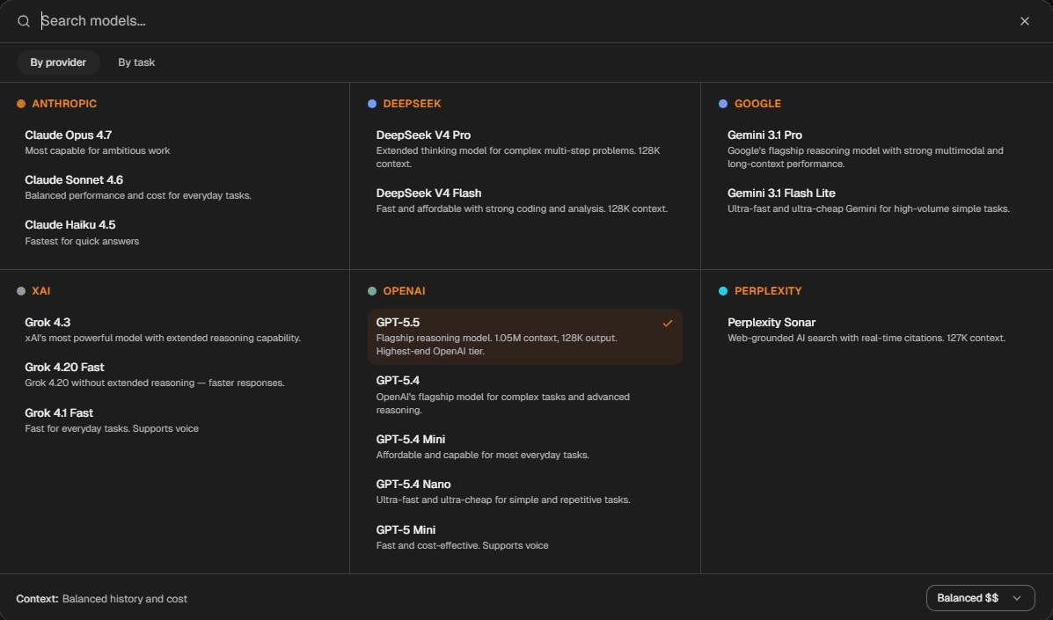Click the Google provider dot icon
The height and width of the screenshot is (620, 1053).
tap(723, 104)
